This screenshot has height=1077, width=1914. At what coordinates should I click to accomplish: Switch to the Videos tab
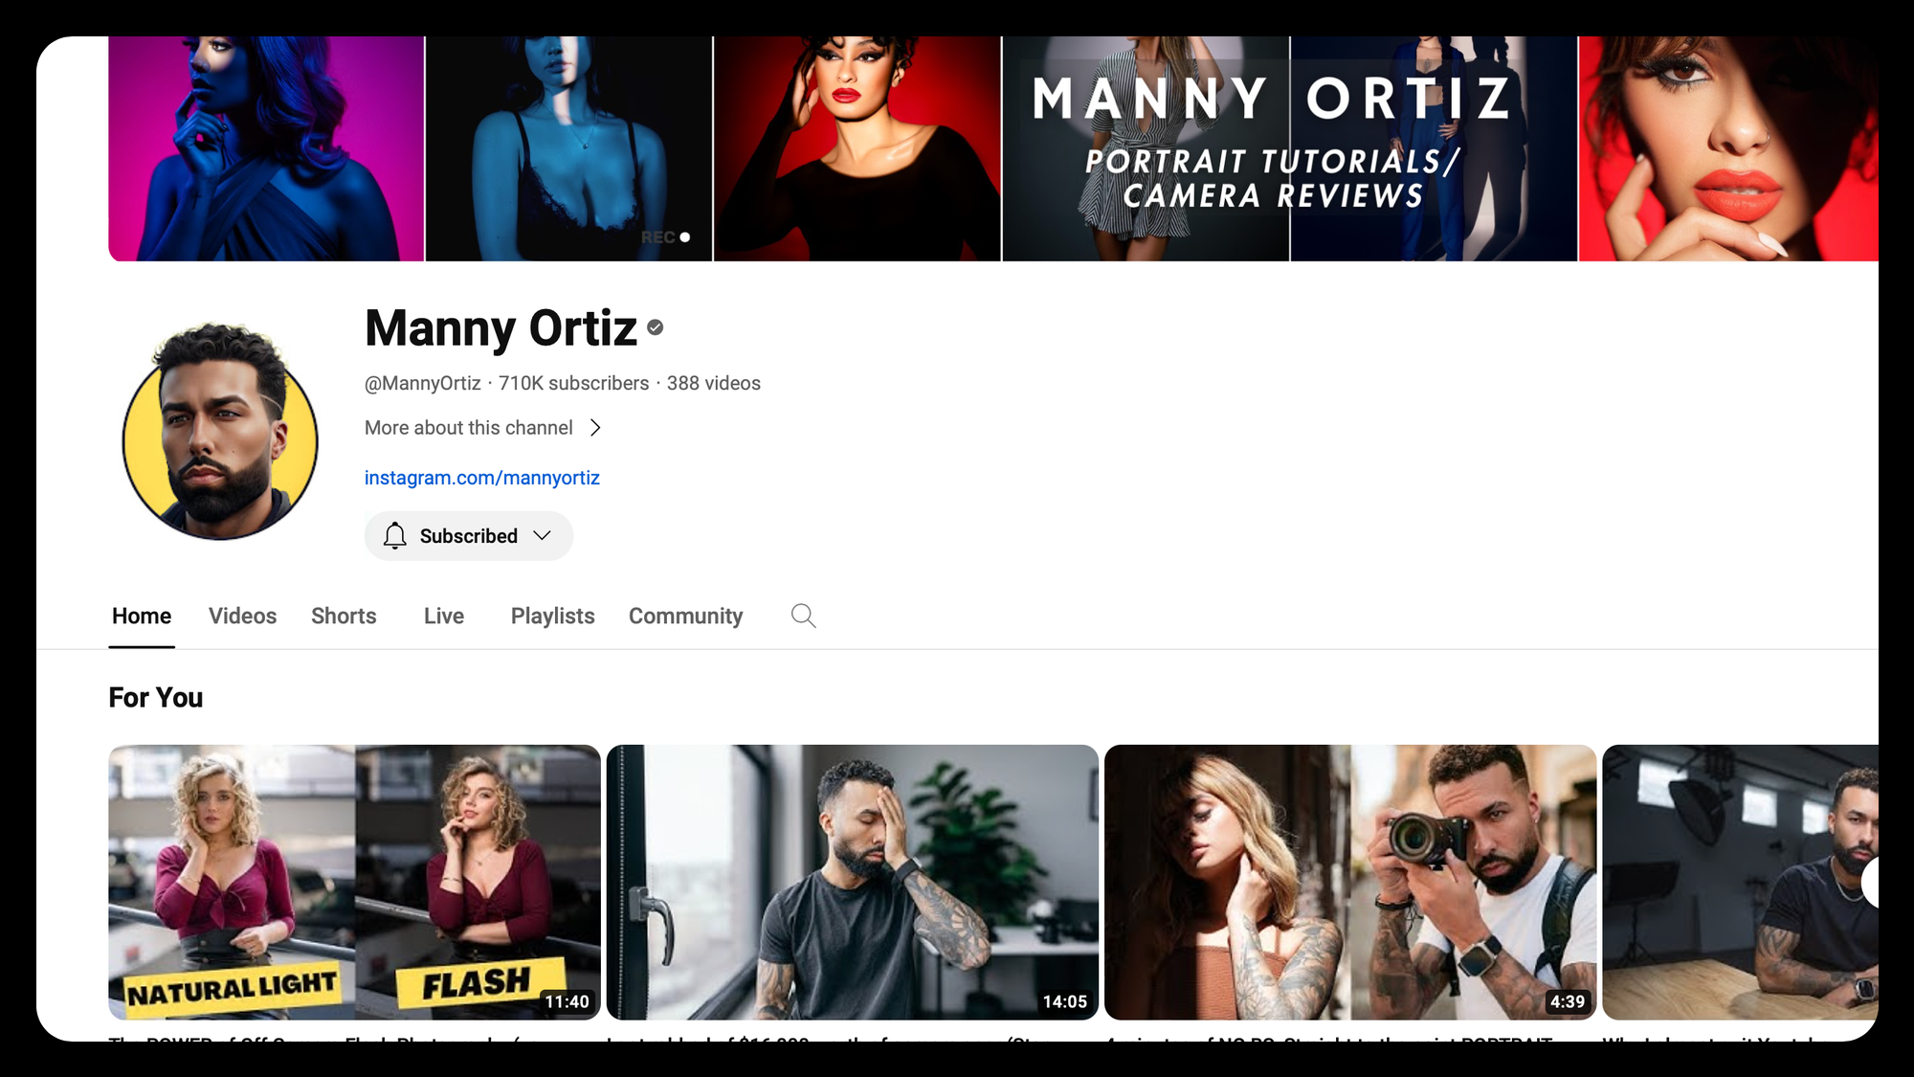pyautogui.click(x=242, y=616)
